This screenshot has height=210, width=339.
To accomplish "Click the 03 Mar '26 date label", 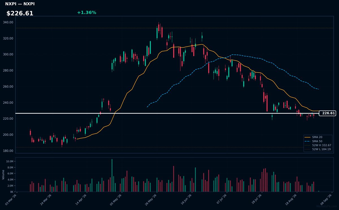I will click(11, 200).
